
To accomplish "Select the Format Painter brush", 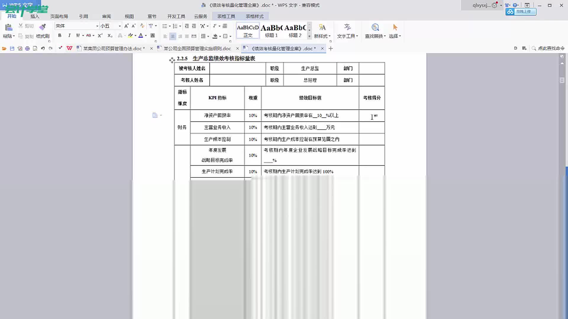I will click(x=43, y=27).
